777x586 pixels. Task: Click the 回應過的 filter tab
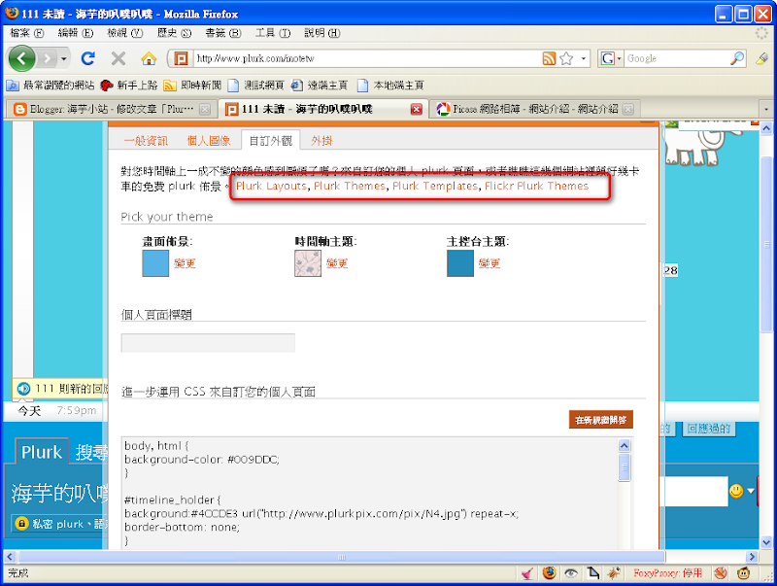coord(709,429)
